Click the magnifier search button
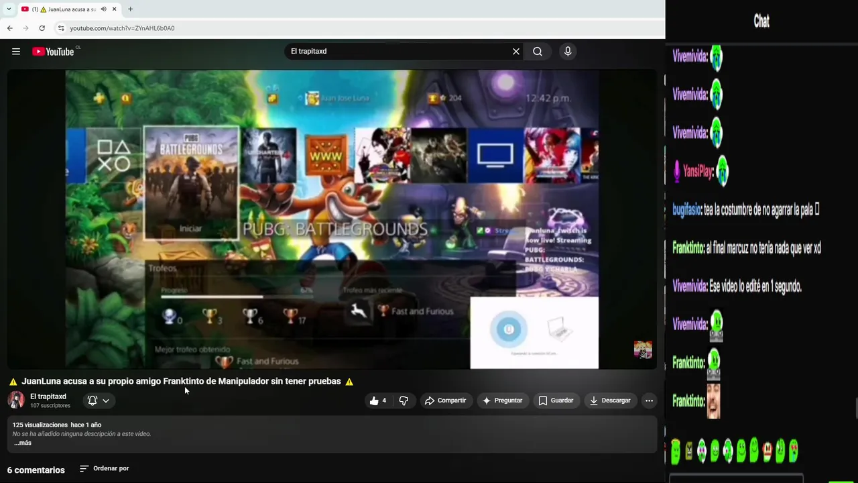The width and height of the screenshot is (858, 483). (538, 52)
